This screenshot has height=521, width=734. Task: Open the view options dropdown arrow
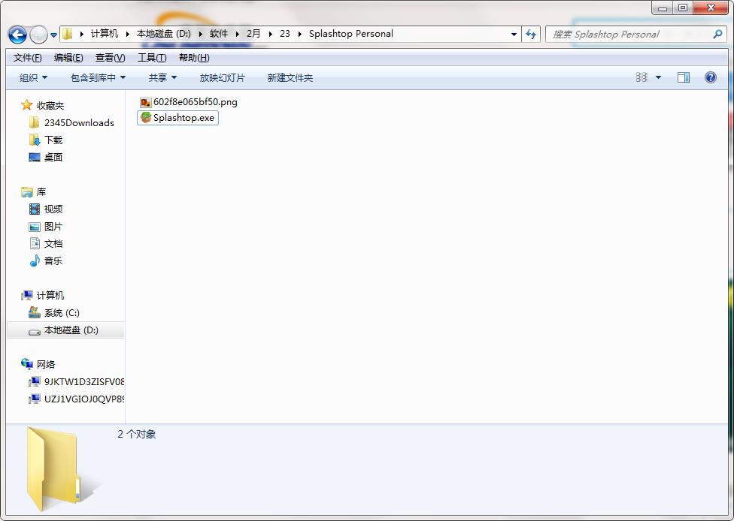[x=658, y=77]
